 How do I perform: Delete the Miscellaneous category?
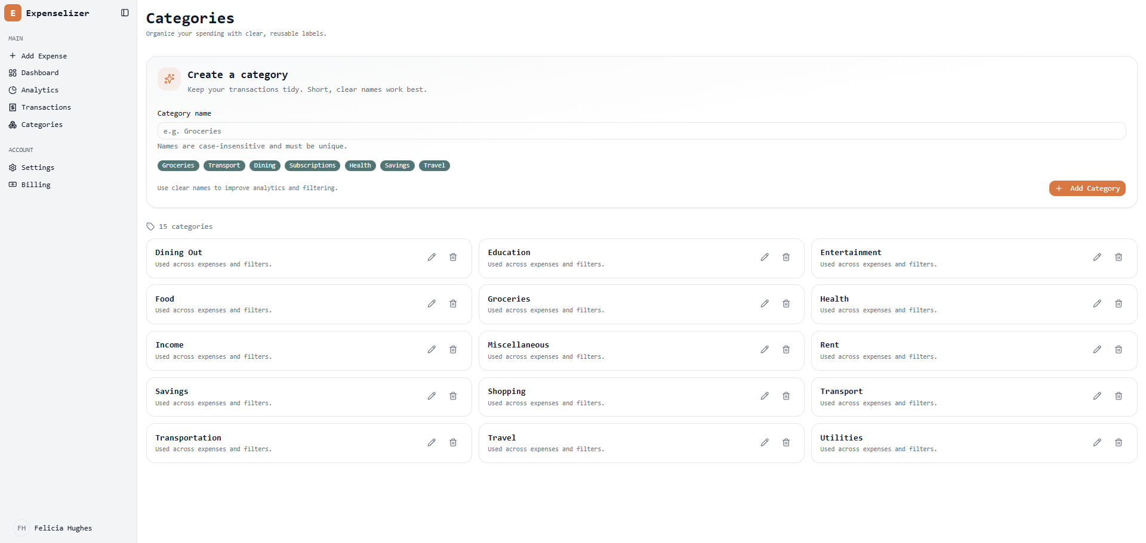[x=786, y=350]
